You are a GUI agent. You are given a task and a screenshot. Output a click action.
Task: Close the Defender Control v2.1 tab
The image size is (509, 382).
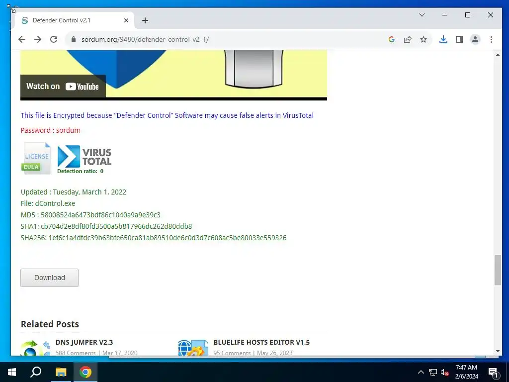[x=126, y=20]
